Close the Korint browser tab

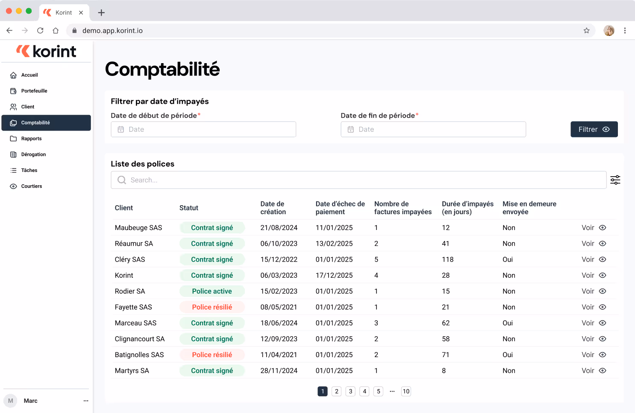click(x=81, y=13)
